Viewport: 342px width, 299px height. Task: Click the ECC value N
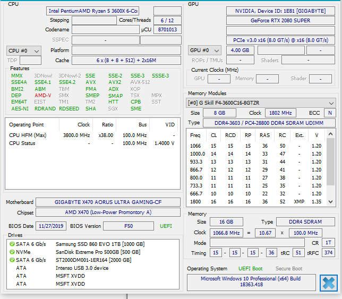tap(330, 113)
